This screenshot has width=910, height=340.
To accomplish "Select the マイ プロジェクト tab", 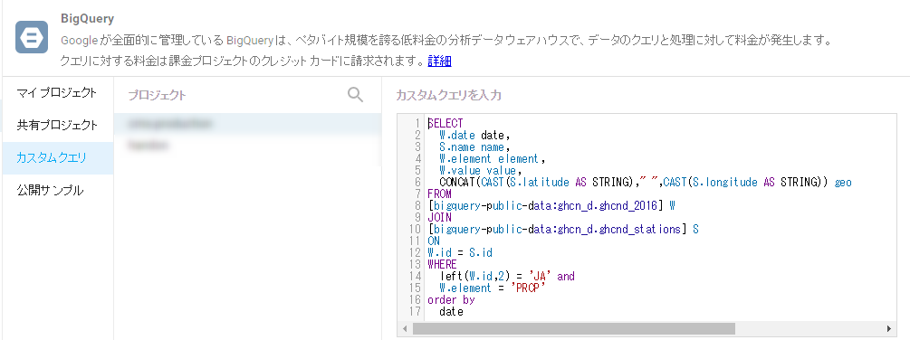I will click(57, 92).
